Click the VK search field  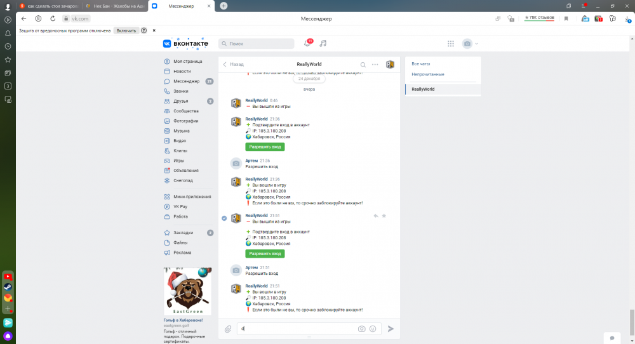(x=257, y=43)
